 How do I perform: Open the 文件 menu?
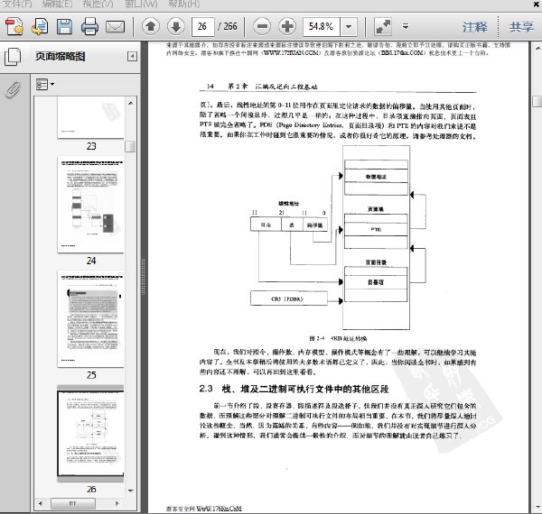(17, 5)
